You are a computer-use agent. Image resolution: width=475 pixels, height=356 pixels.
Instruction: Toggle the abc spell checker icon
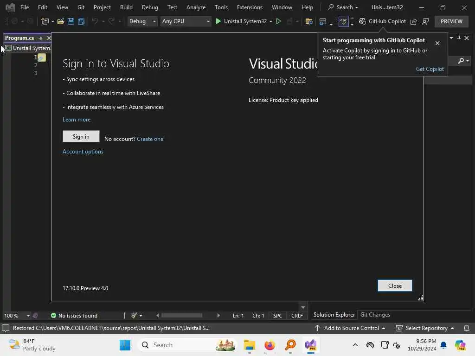(343, 21)
